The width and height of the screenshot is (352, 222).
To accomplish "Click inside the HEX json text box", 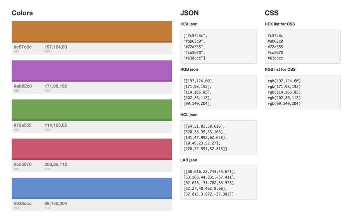I will (x=218, y=47).
